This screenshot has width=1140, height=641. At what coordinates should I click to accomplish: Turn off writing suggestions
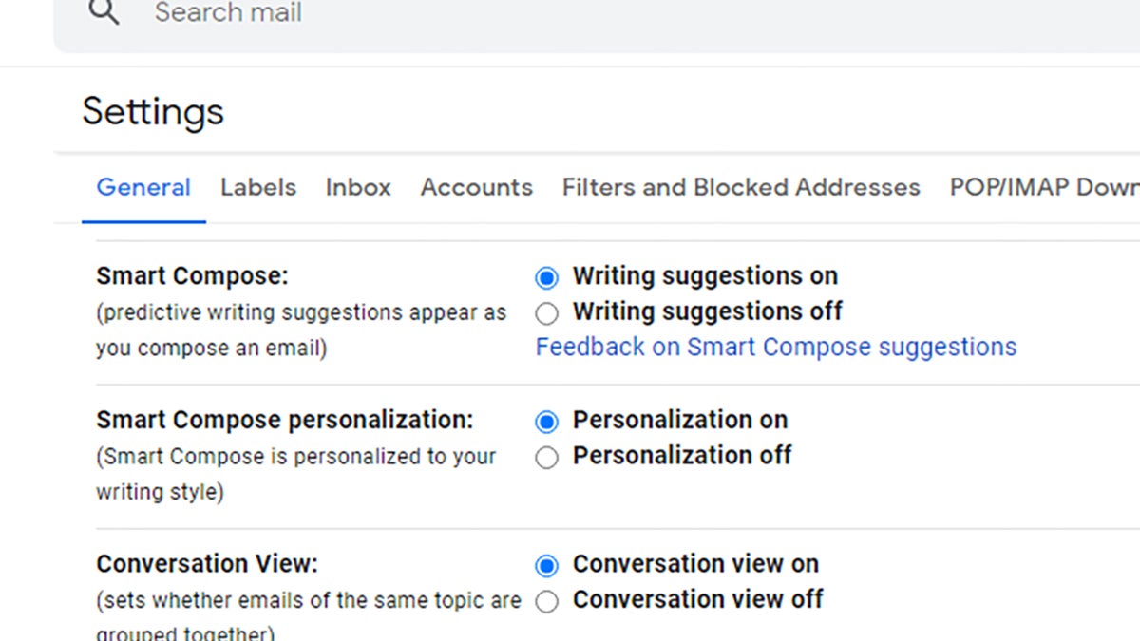[547, 313]
